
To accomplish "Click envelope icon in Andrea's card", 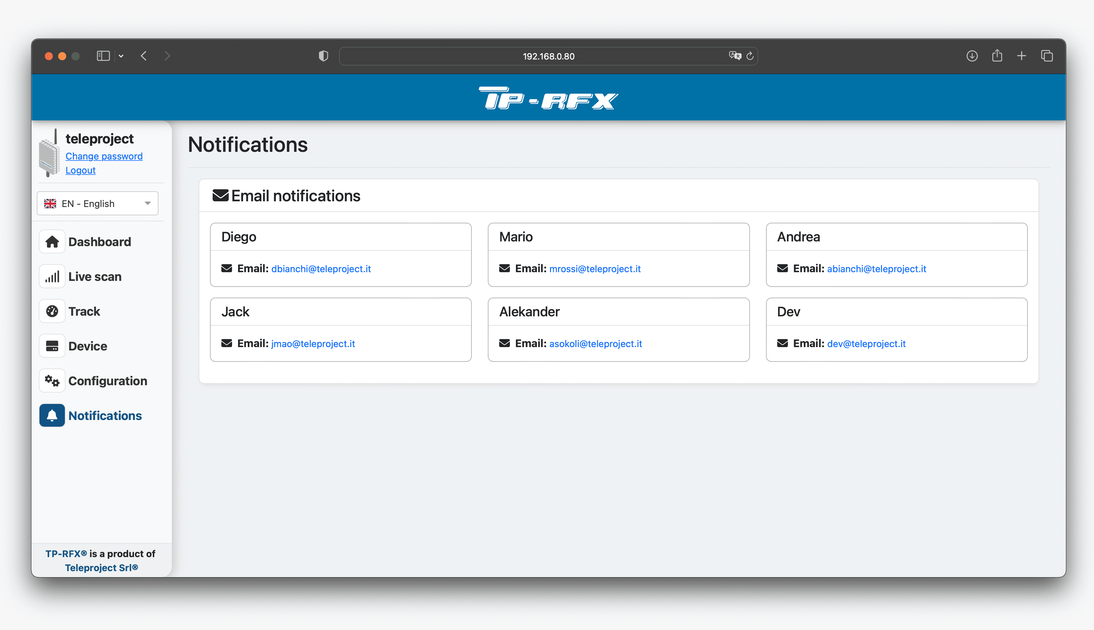I will (782, 268).
